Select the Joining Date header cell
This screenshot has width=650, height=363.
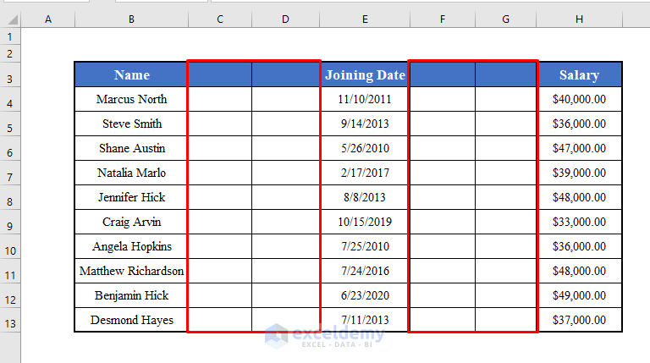click(365, 74)
